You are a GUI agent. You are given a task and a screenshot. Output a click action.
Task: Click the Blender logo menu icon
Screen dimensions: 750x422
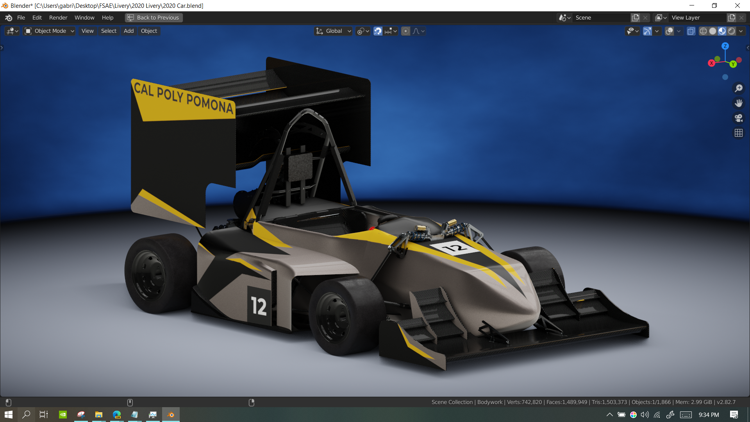[9, 18]
